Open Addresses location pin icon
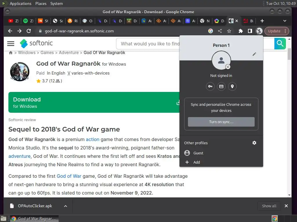The width and height of the screenshot is (297, 222). (x=232, y=86)
